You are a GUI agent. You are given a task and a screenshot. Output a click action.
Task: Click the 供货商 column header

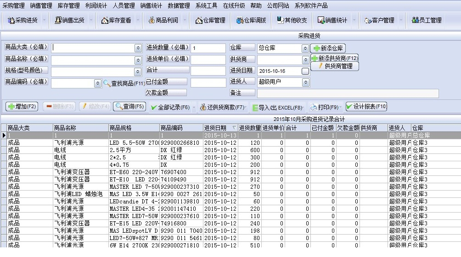(x=374, y=128)
